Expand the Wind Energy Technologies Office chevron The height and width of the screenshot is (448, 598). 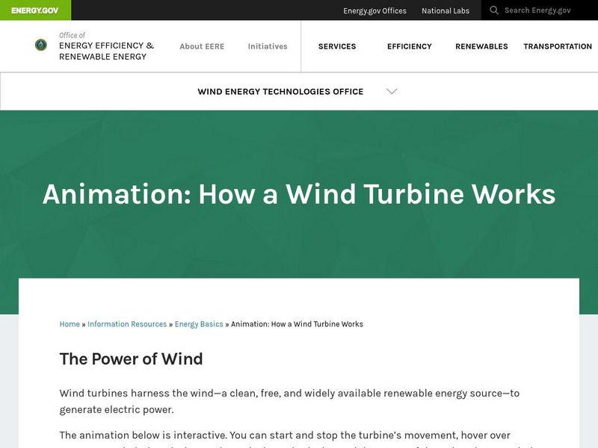[392, 92]
